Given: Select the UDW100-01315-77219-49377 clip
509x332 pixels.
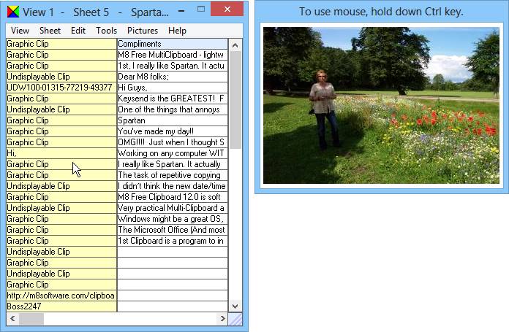Looking at the screenshot, I should coord(61,88).
